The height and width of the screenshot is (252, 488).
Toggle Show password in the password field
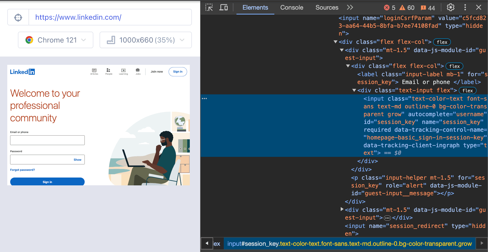tap(78, 160)
